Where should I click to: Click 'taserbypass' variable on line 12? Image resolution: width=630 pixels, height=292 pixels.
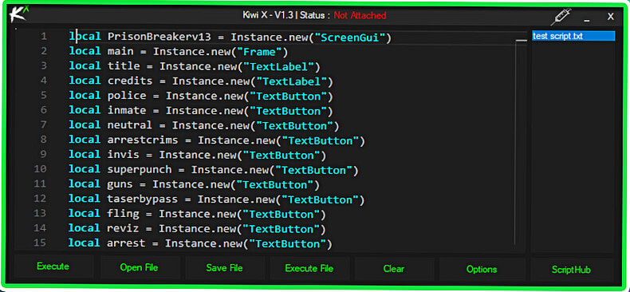click(x=143, y=199)
